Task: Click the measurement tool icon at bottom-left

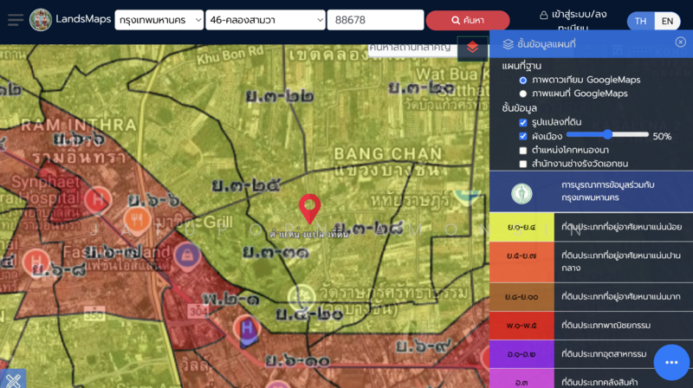Action: coord(13,378)
